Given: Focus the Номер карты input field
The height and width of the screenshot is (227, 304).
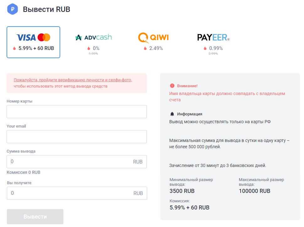Looking at the screenshot, I should click(x=77, y=112).
